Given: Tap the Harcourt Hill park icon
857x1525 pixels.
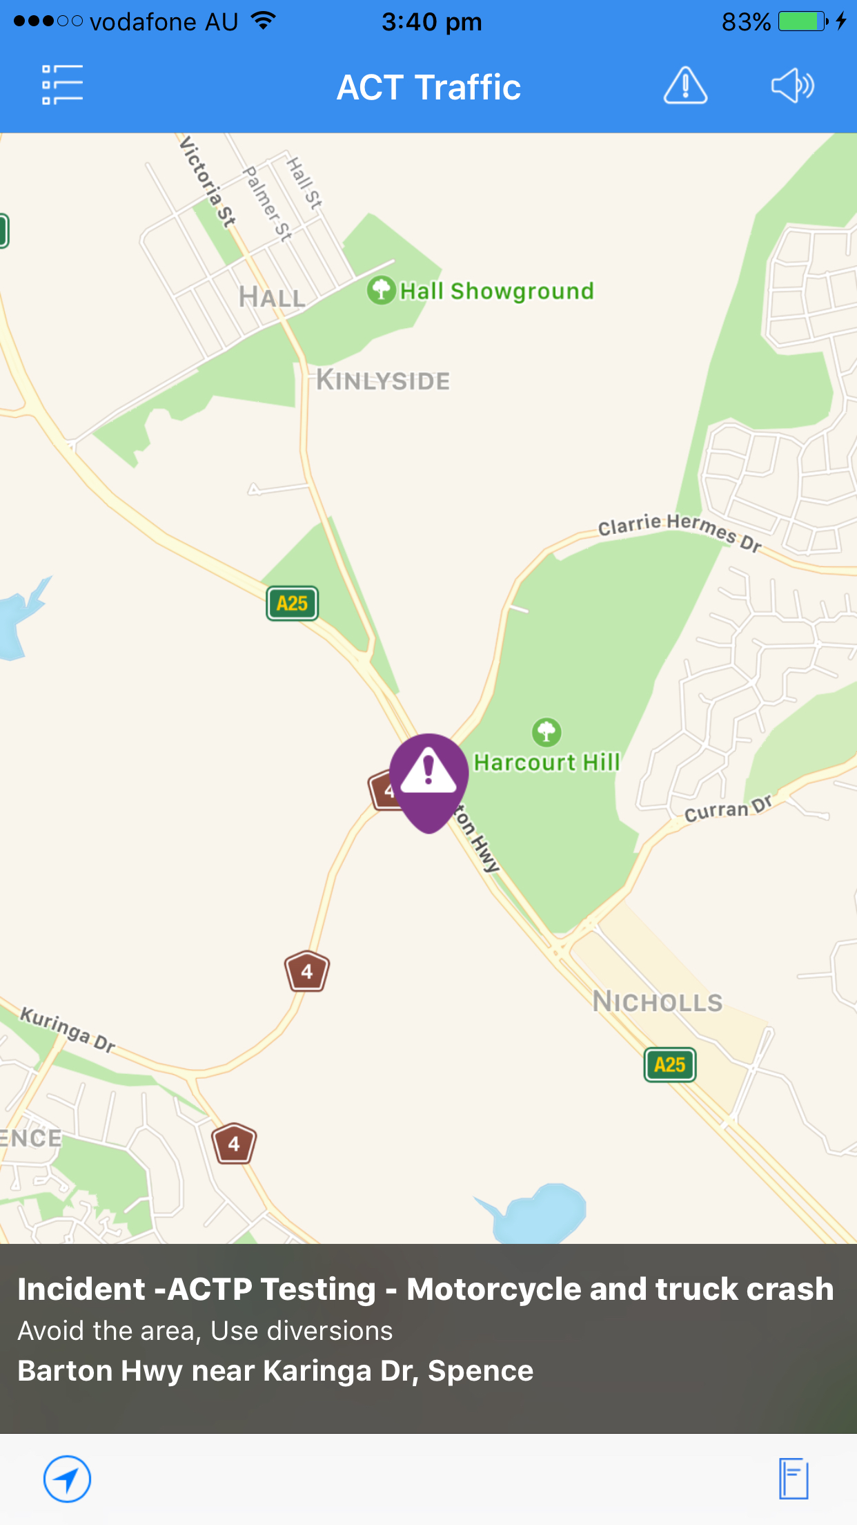Looking at the screenshot, I should coord(546,732).
